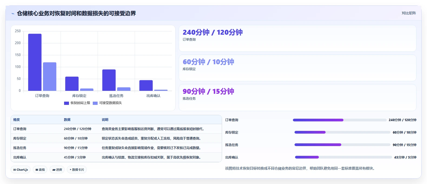Click the 拣选任务 progress bar
Screen dimensions: 427x184
click(x=342, y=145)
